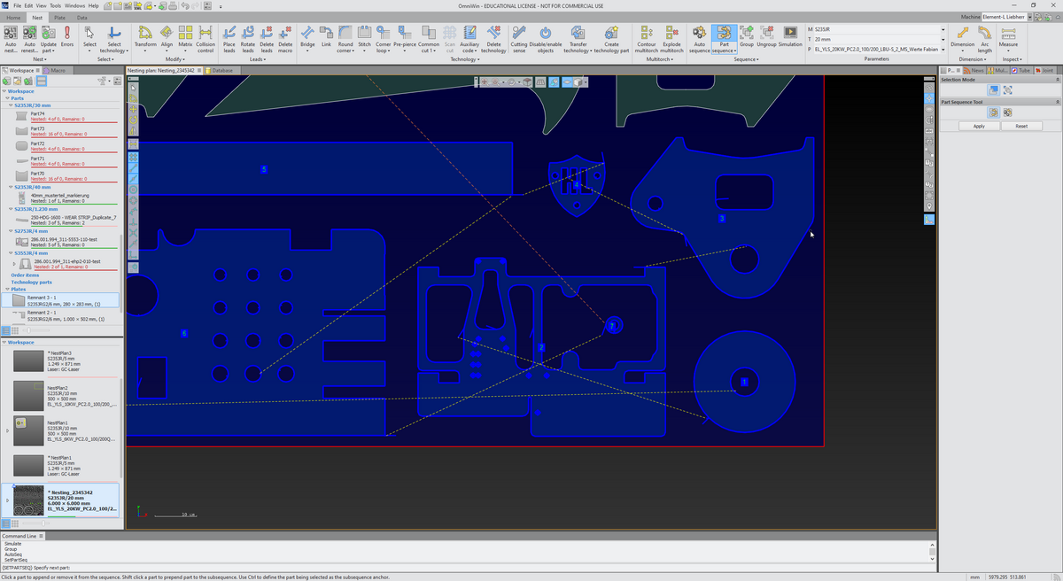Click the Update part icon
Viewport: 1063px width, 581px height.
(48, 32)
